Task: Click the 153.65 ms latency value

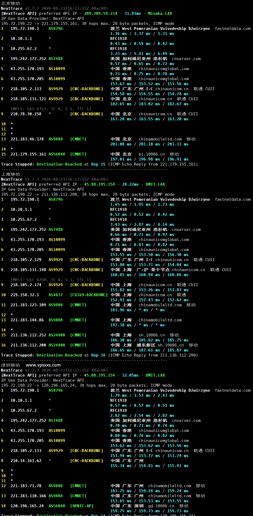Action: [x=121, y=501]
